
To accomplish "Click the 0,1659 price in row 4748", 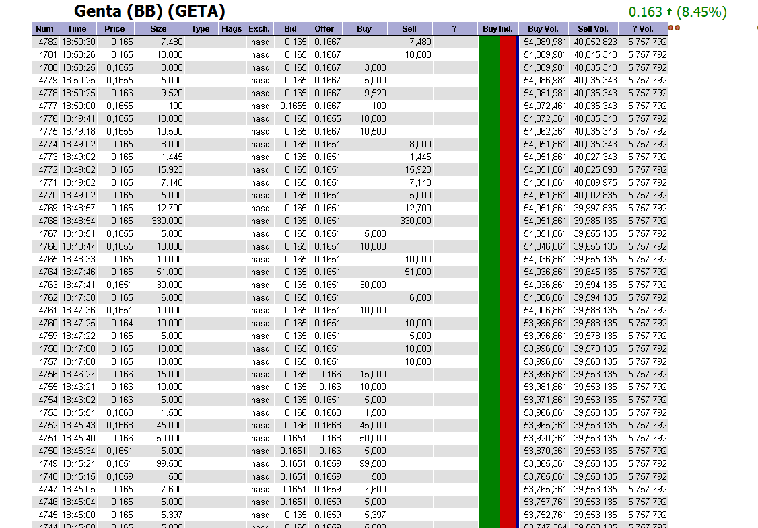I will coord(120,476).
